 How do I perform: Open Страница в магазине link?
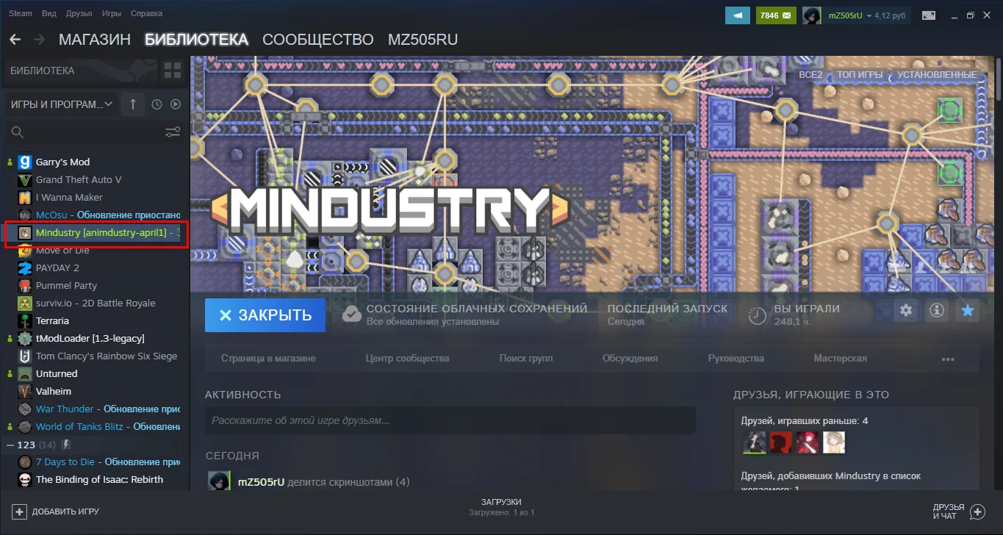click(268, 359)
